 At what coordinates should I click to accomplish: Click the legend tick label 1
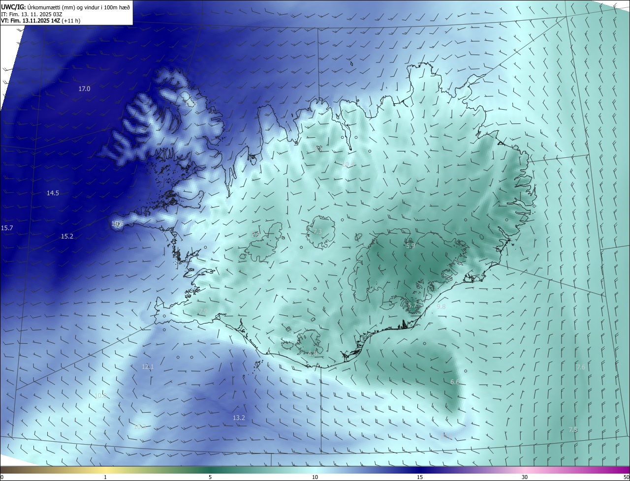[105, 477]
